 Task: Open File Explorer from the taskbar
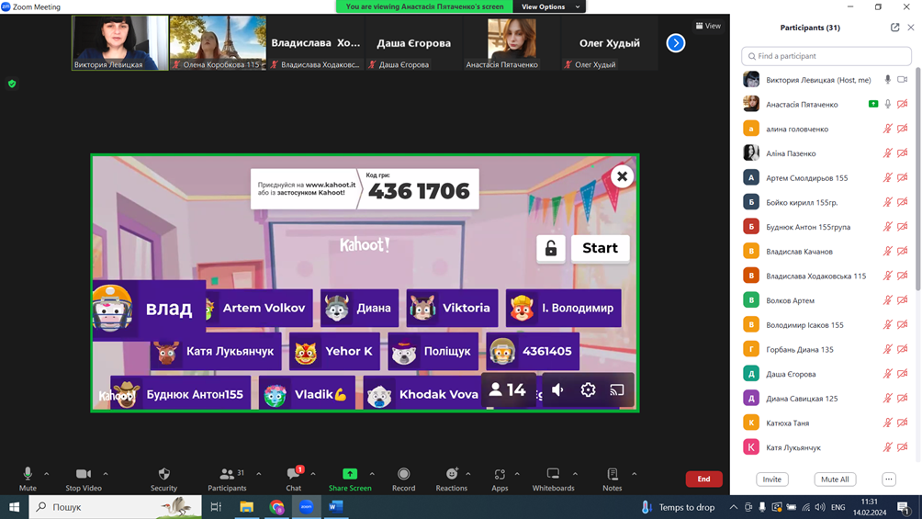tap(246, 507)
